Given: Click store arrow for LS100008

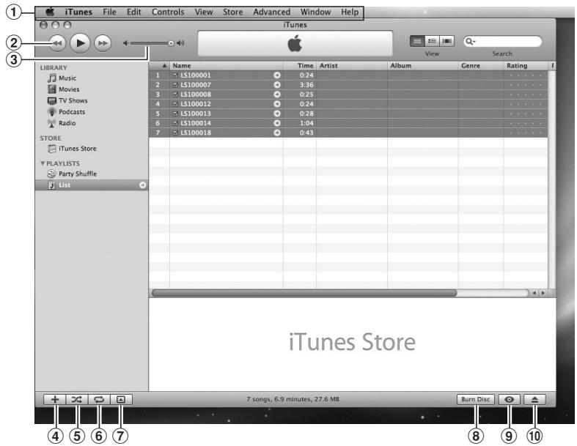Looking at the screenshot, I should tap(276, 94).
